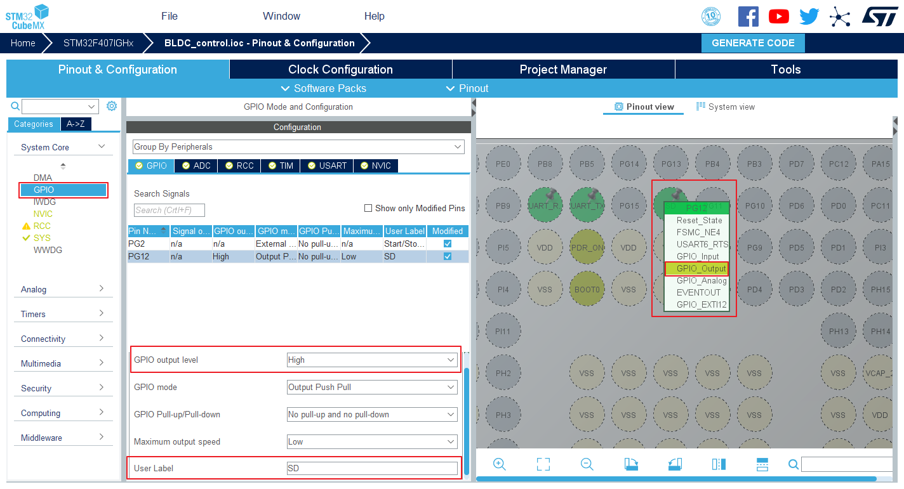
Task: Open the GPIO output level dropdown
Action: (372, 360)
